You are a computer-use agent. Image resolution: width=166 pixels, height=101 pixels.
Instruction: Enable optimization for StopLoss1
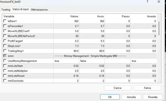coord(5,46)
